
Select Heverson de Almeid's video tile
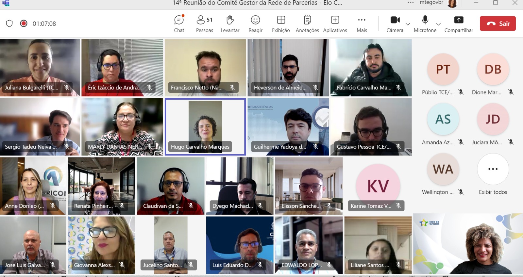pyautogui.click(x=288, y=68)
